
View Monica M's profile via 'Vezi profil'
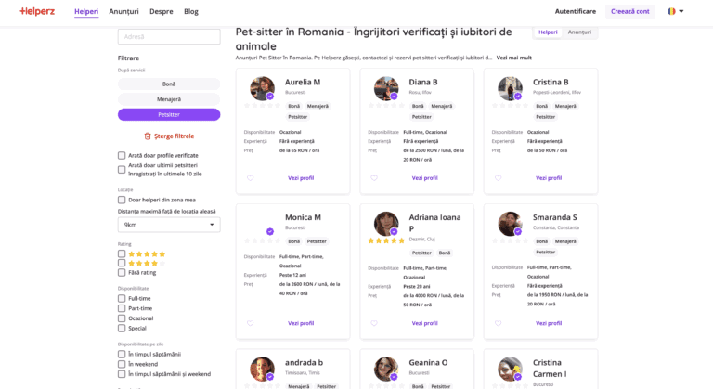(x=301, y=323)
